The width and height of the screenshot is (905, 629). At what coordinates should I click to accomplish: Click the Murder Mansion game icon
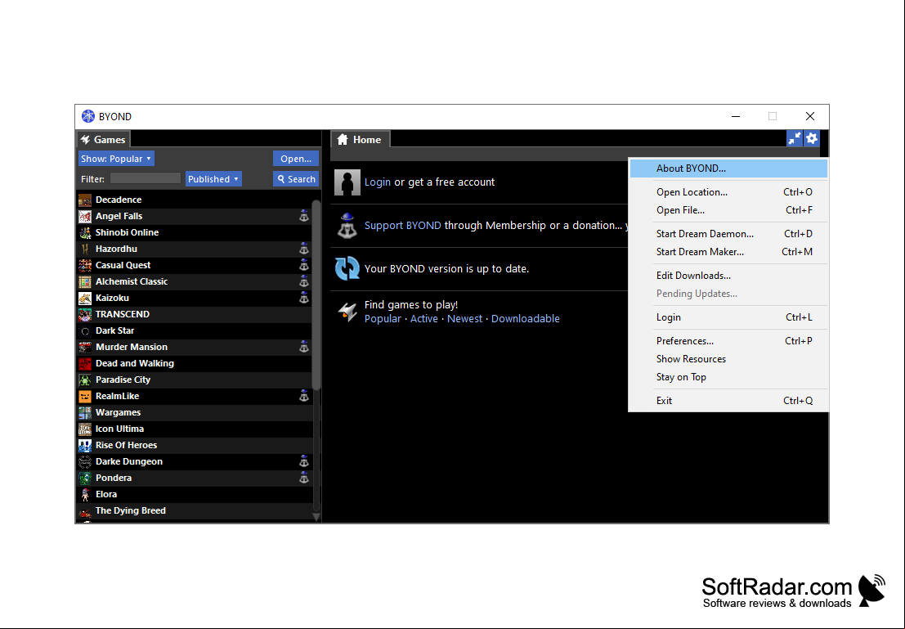85,348
